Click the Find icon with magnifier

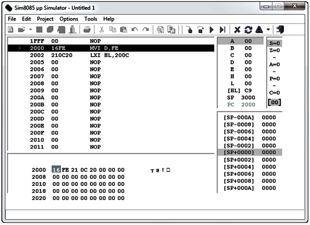[x=160, y=30]
